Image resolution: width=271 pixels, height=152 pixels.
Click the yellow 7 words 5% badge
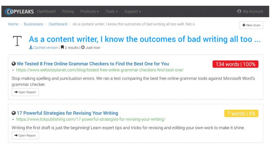(x=241, y=113)
